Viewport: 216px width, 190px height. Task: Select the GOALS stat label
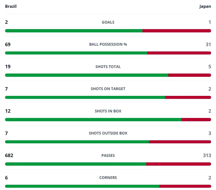(x=108, y=22)
